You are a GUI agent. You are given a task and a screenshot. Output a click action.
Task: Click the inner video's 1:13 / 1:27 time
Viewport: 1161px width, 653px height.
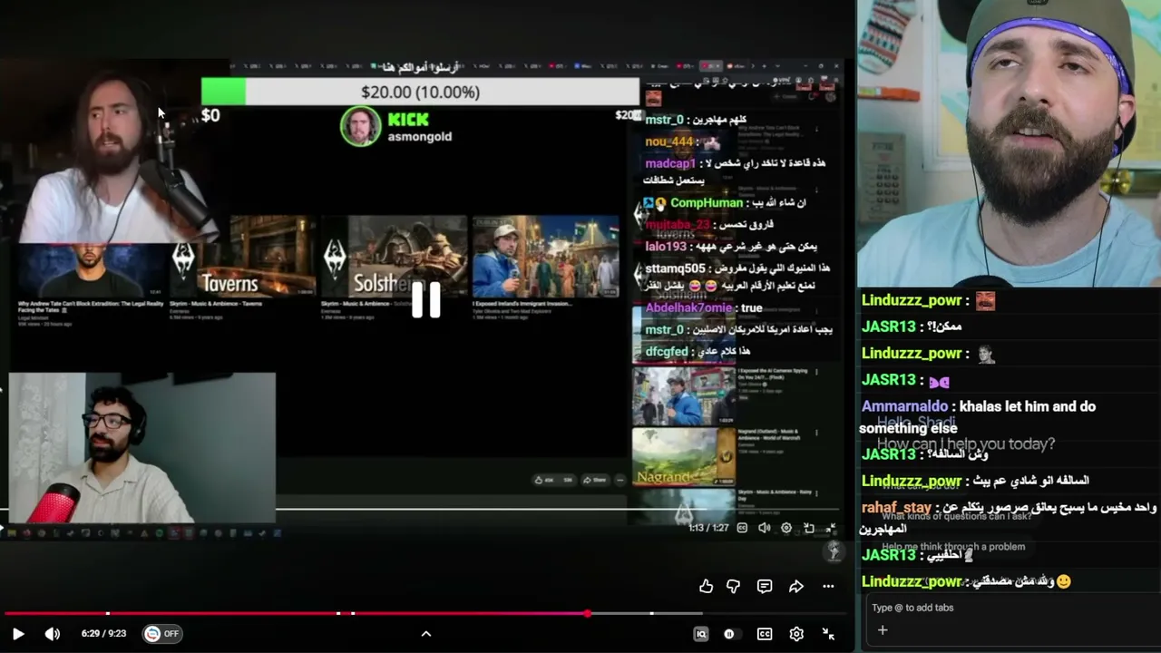708,528
